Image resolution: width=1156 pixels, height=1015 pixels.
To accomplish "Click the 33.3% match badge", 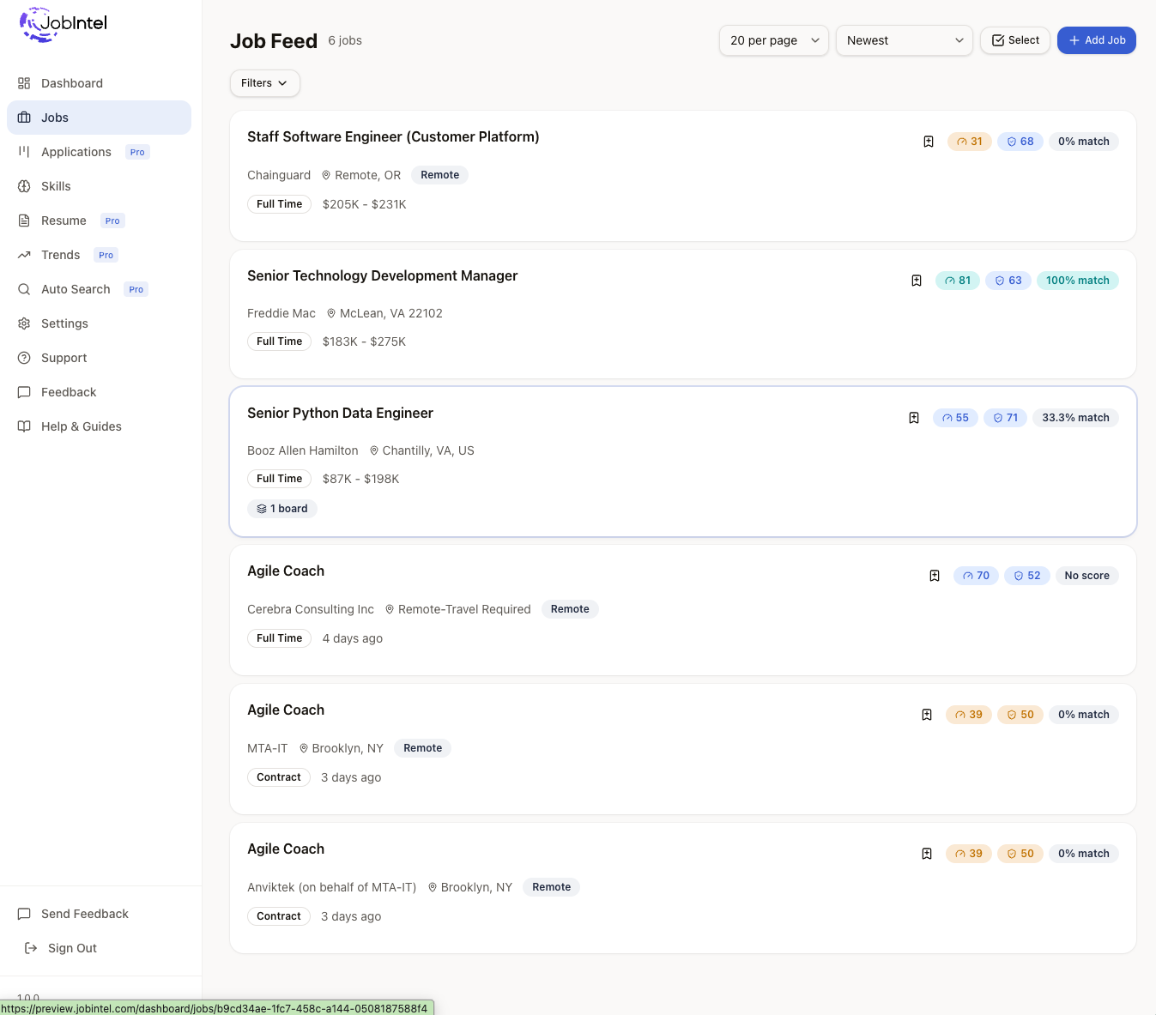I will [x=1075, y=418].
